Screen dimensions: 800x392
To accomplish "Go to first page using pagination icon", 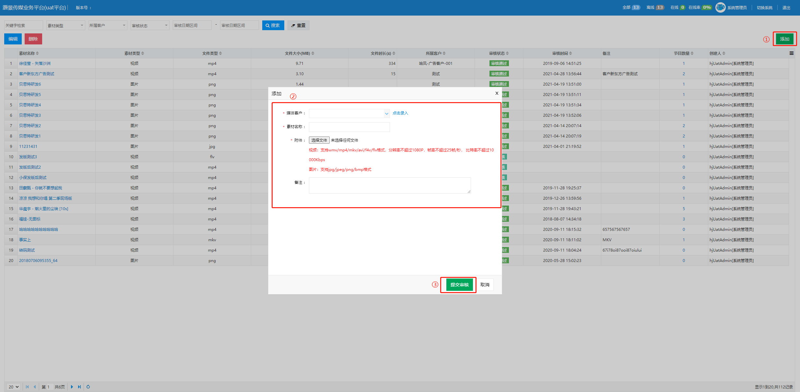I will pos(27,387).
